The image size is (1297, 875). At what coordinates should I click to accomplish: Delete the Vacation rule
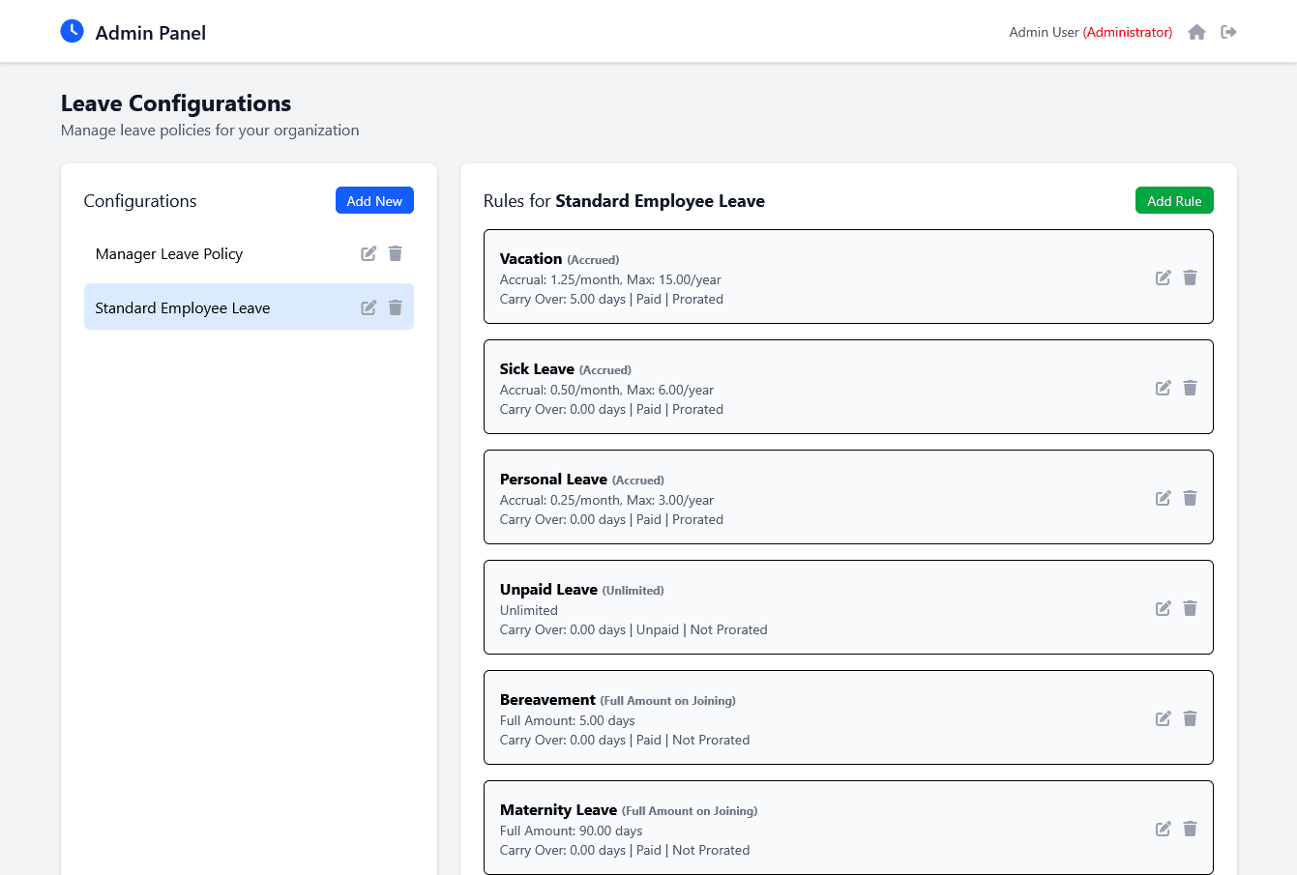[x=1191, y=277]
